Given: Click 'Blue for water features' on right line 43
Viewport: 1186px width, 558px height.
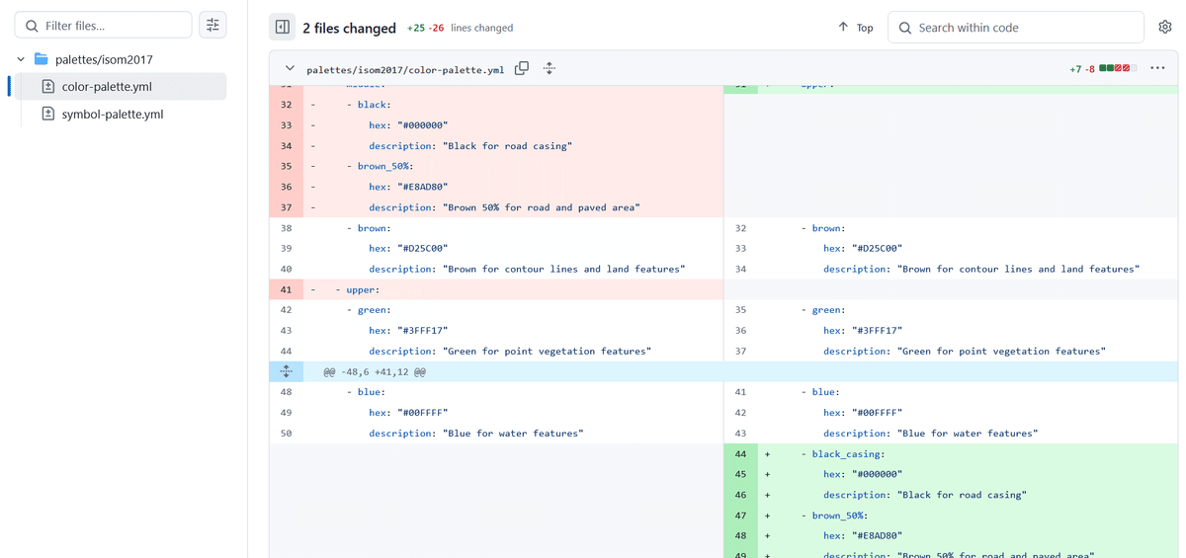Looking at the screenshot, I should pos(968,434).
